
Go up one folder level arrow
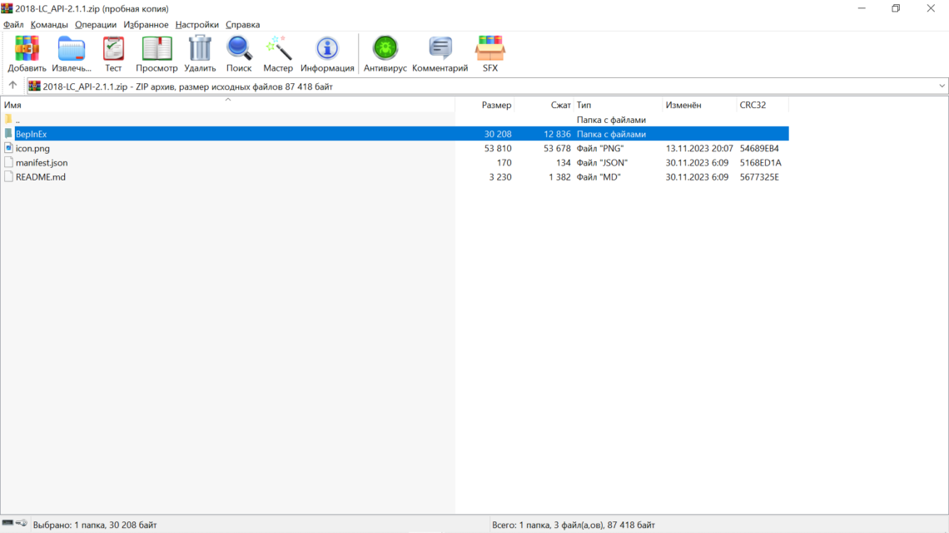[x=12, y=86]
